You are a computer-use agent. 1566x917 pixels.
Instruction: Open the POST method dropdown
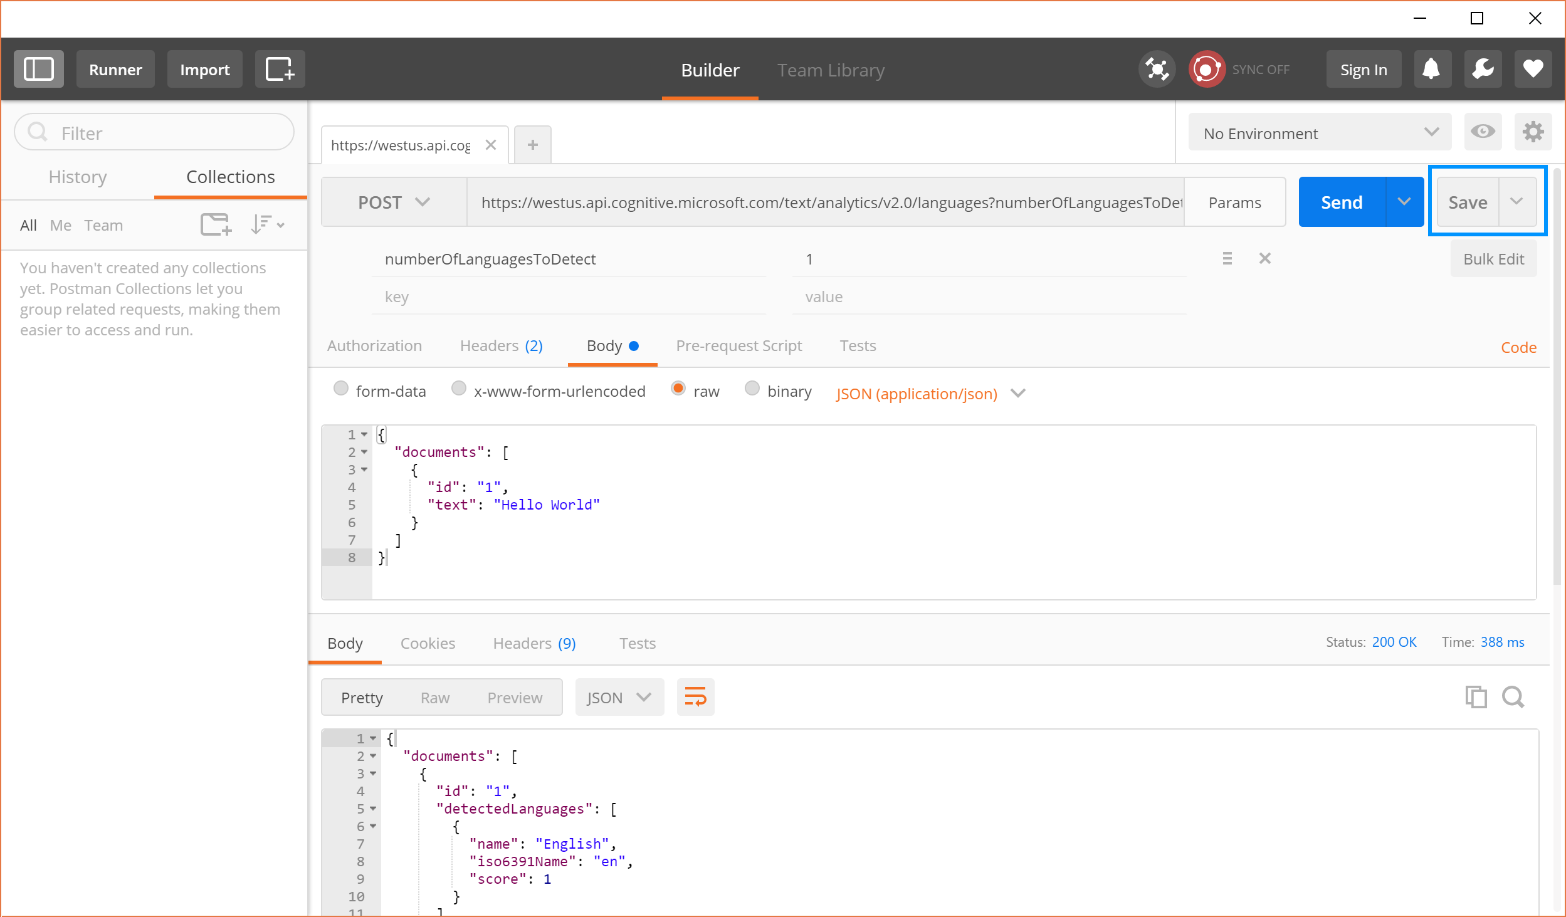click(x=394, y=202)
